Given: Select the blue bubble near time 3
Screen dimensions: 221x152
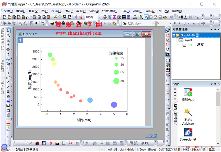Looking at the screenshot, I should tap(90, 100).
